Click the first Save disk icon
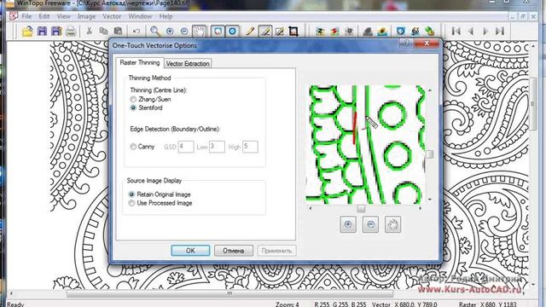This screenshot has width=546, height=307. 42,32
